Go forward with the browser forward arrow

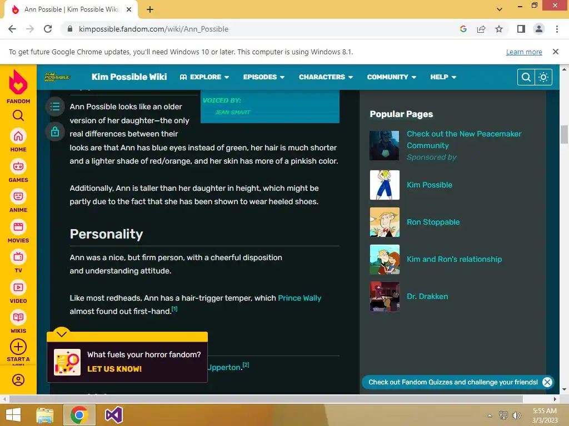tap(30, 29)
